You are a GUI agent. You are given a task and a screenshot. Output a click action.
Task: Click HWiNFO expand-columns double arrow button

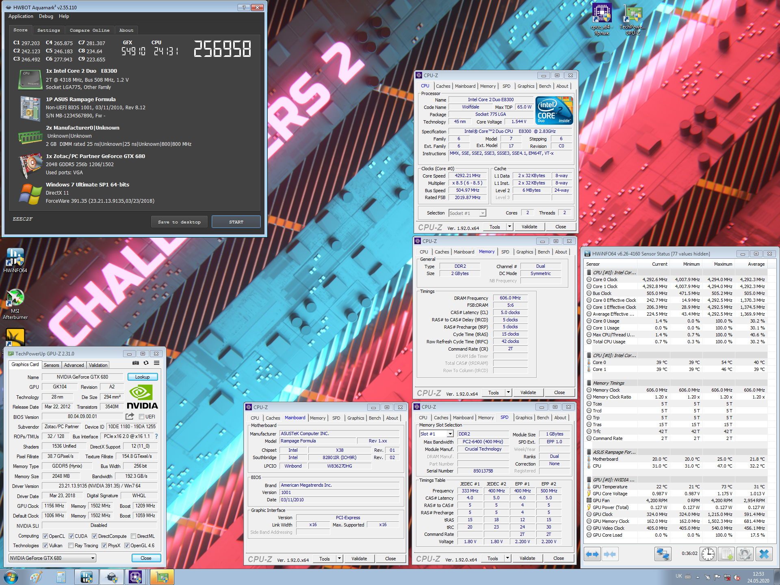click(x=592, y=554)
